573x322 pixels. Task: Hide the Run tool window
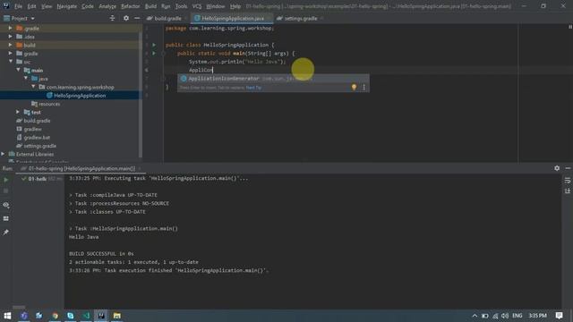point(568,168)
